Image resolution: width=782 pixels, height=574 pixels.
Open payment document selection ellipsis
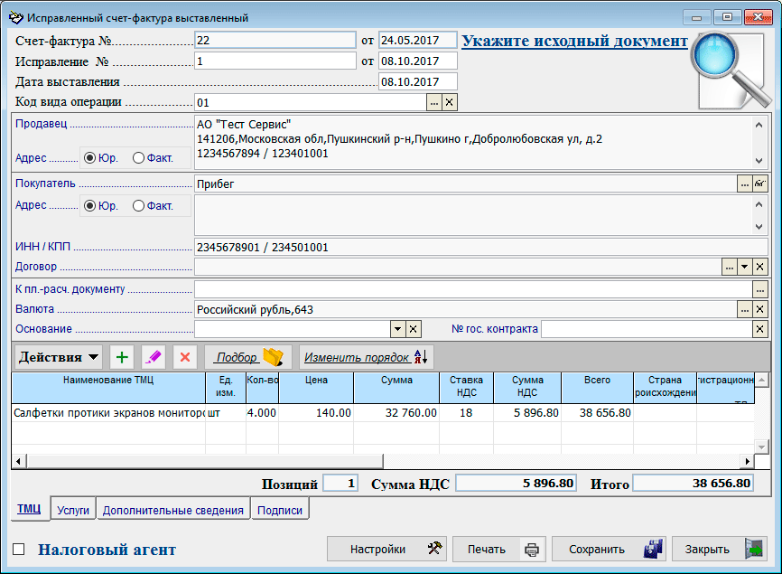pos(759,289)
